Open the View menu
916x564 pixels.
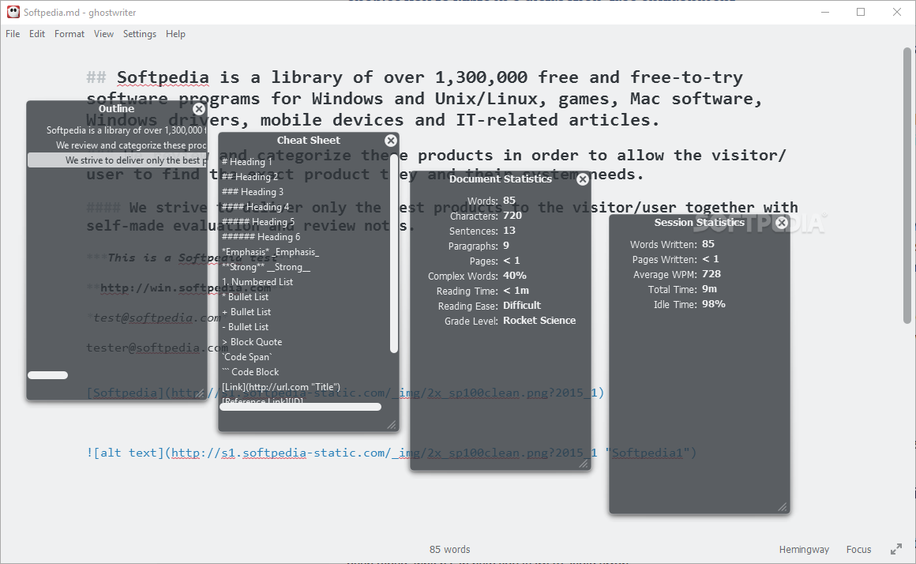tap(103, 34)
